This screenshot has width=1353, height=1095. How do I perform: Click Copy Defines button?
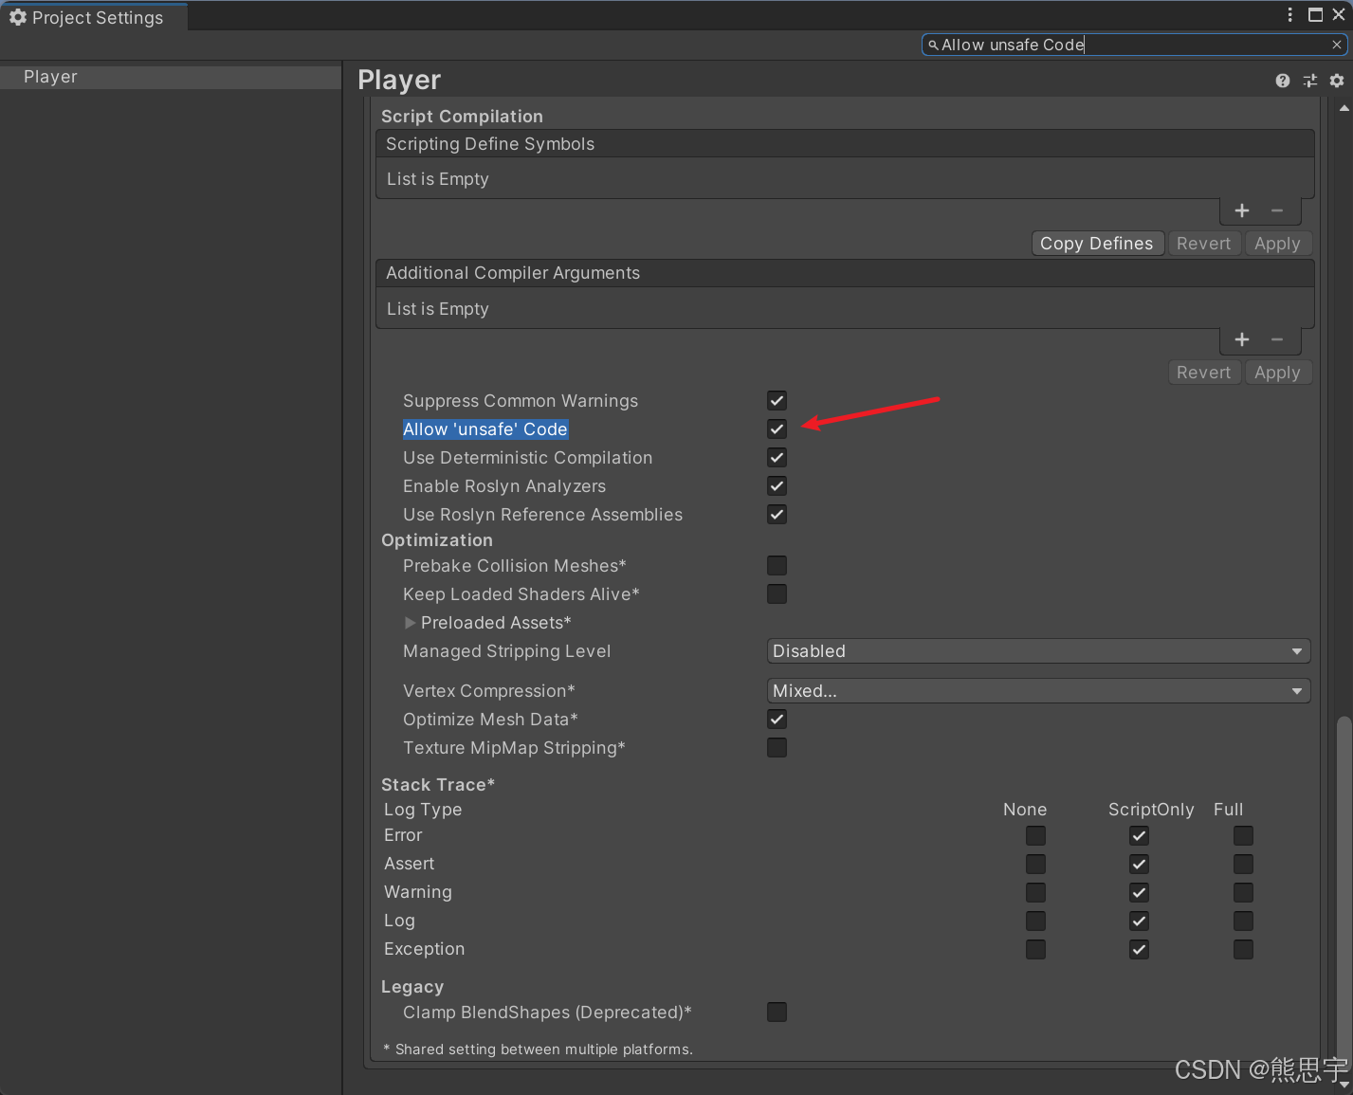(1097, 244)
